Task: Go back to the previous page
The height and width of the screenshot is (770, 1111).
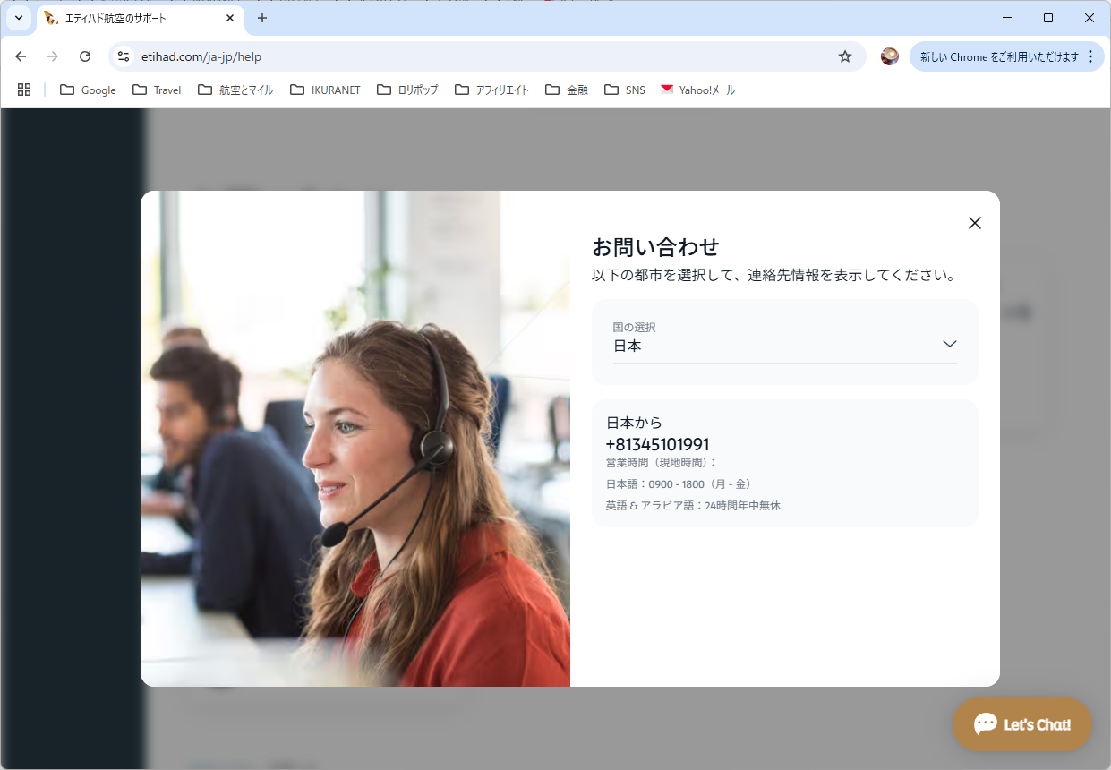Action: tap(21, 56)
